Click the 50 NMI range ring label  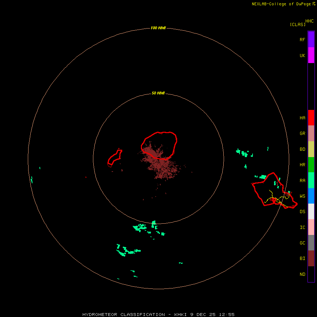[x=158, y=93]
